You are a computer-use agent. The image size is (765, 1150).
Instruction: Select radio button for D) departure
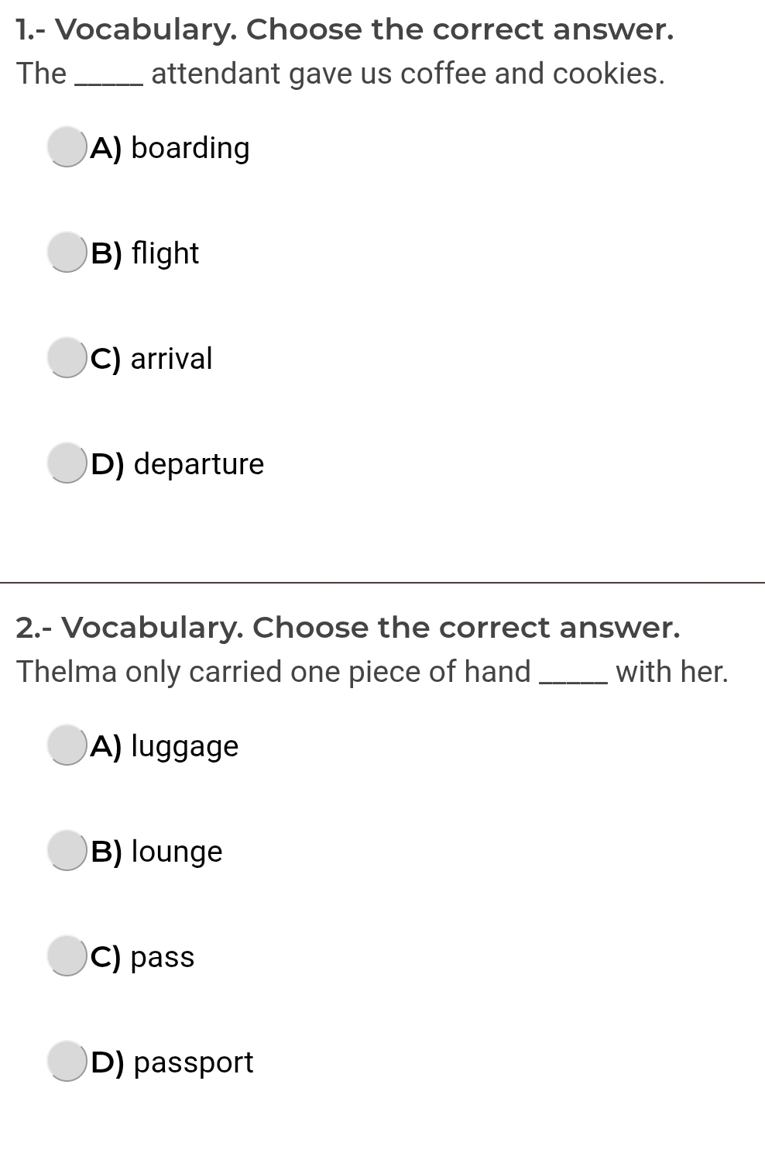click(x=67, y=463)
